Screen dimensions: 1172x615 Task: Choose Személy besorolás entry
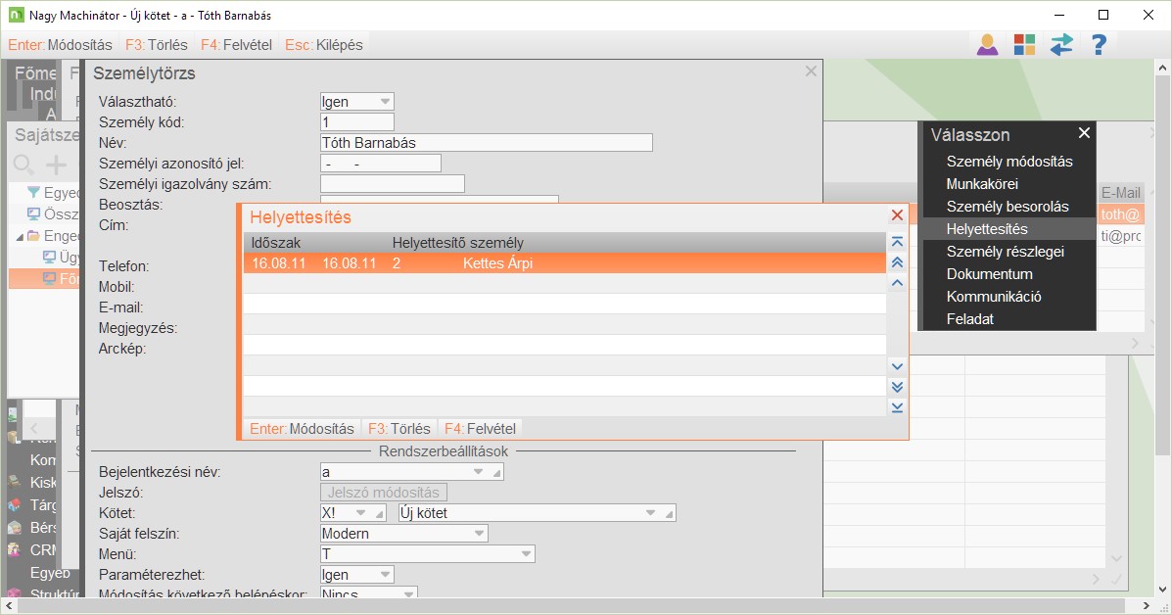click(1009, 207)
